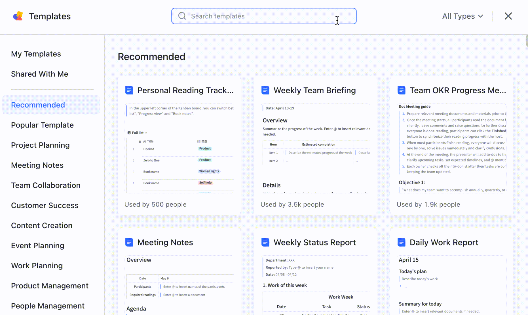Select the Popular Template category
This screenshot has width=528, height=315.
point(42,125)
